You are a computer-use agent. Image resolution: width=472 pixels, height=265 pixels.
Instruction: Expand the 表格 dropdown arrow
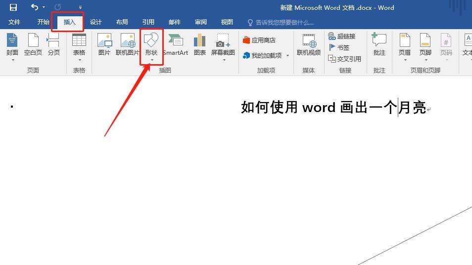coord(80,60)
